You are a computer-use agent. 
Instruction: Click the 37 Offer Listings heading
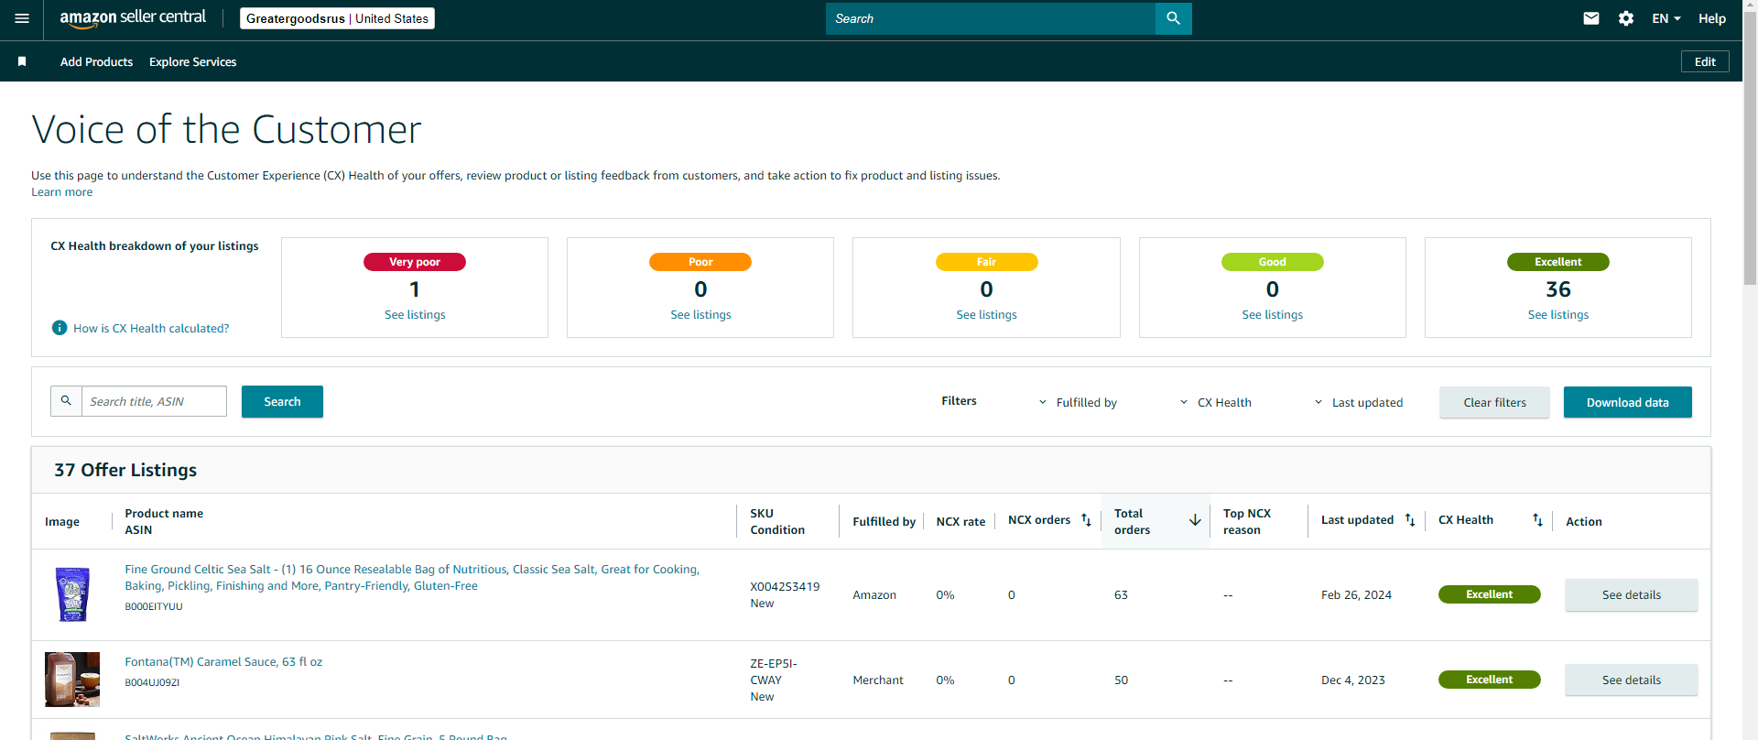pos(125,470)
